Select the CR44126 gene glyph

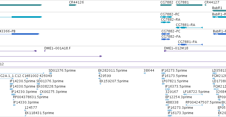(x=73, y=5)
